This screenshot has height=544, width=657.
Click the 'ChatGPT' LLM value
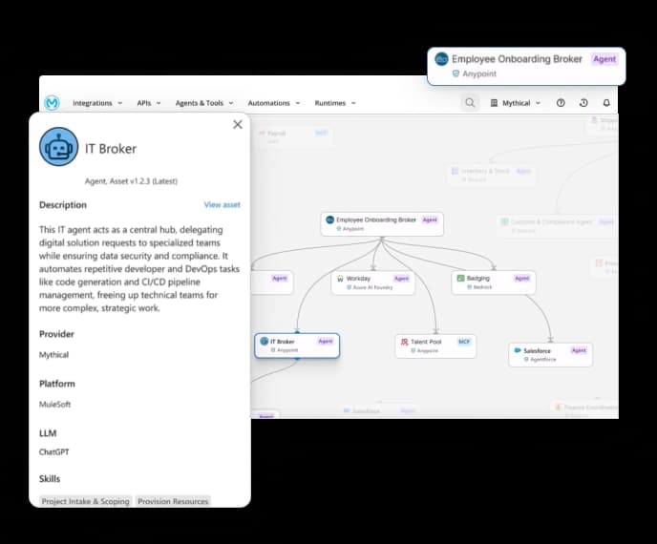click(54, 451)
